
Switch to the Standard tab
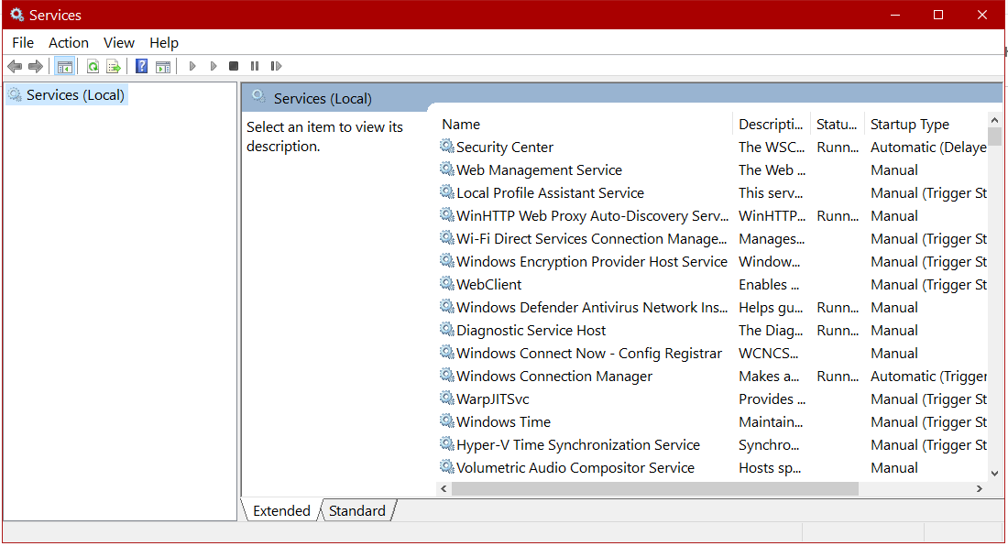(356, 511)
